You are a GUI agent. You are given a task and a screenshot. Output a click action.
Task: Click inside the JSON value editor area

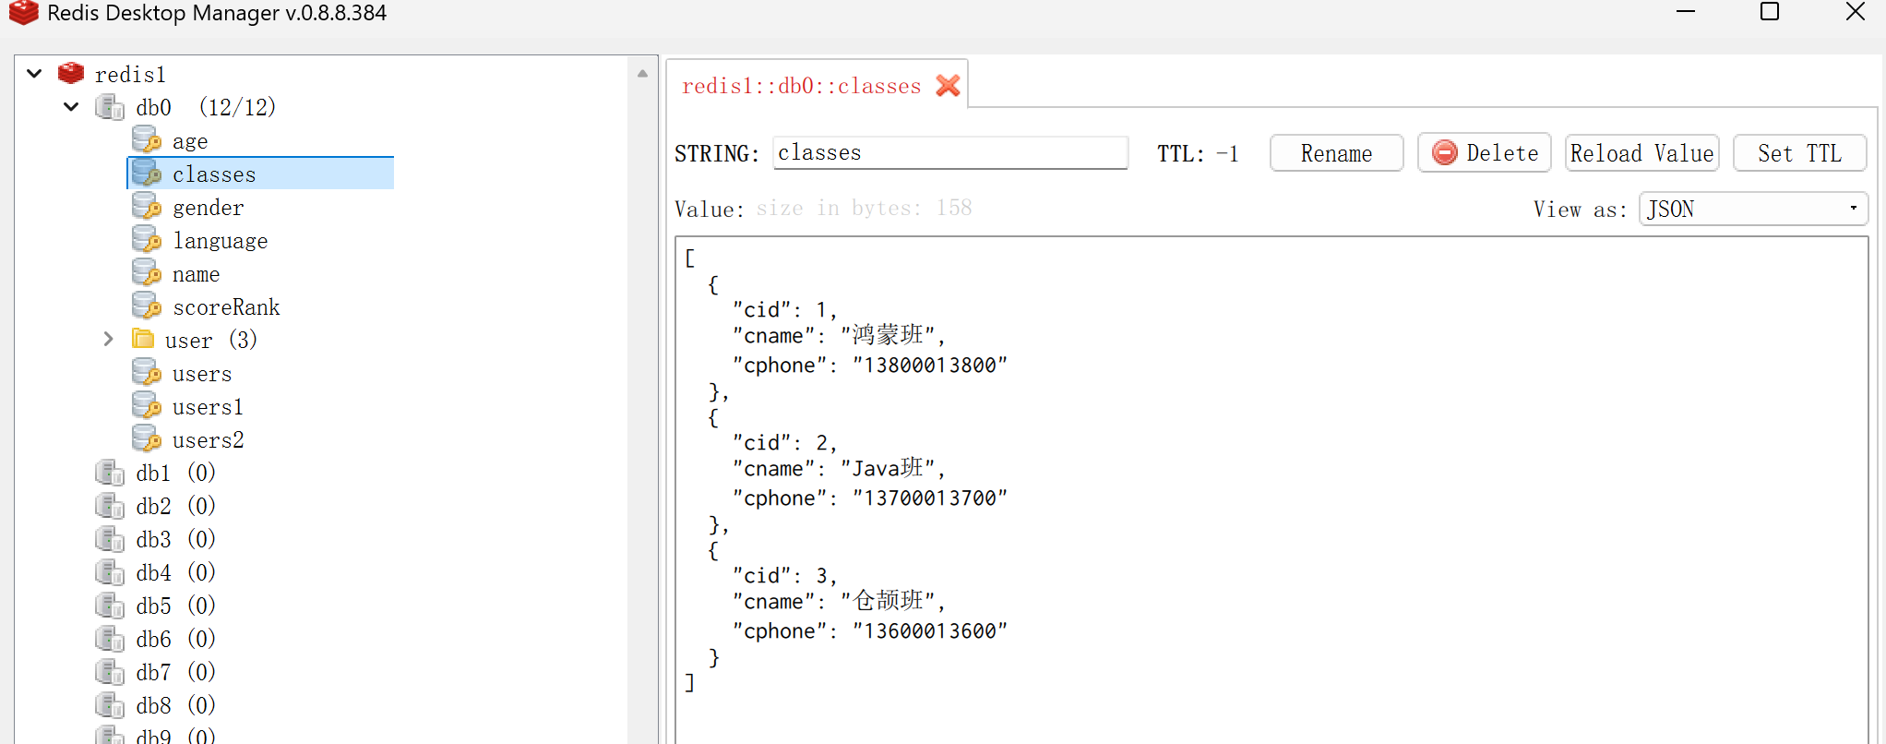pos(1271,489)
